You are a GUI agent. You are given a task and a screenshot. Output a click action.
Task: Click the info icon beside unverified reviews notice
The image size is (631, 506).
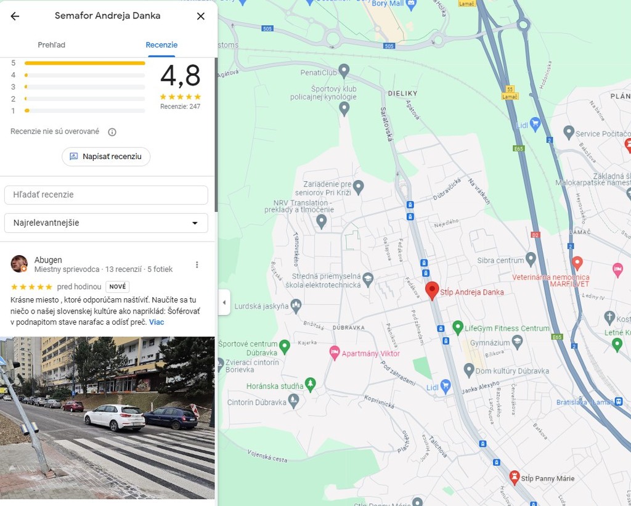click(112, 132)
